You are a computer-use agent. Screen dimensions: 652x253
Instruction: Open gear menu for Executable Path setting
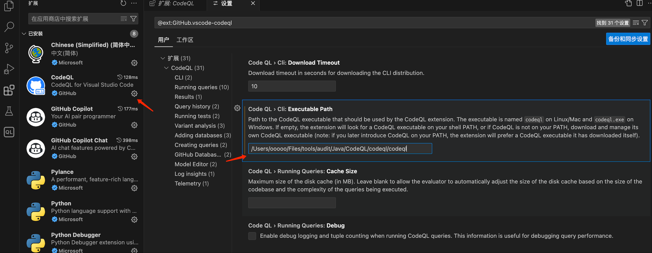tap(237, 108)
